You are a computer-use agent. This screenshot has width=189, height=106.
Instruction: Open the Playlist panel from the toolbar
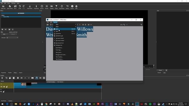[x=47, y=7]
